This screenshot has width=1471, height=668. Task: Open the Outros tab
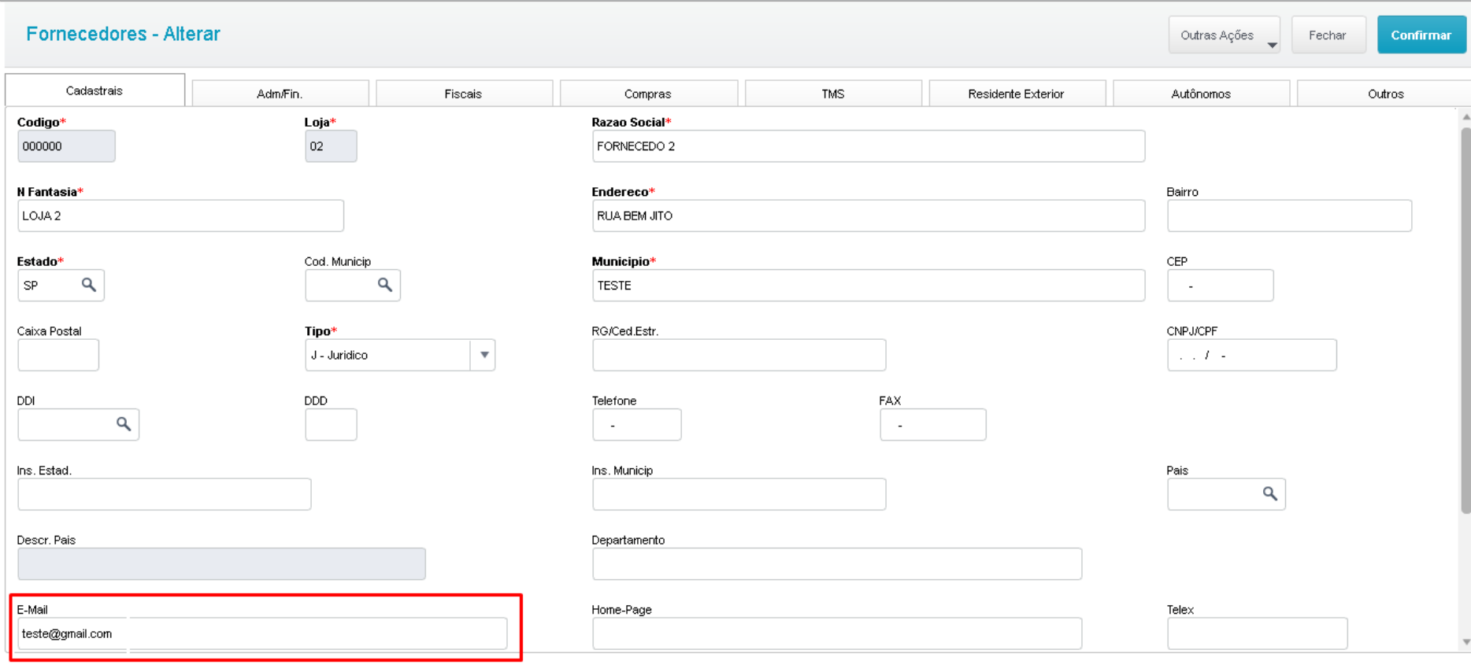coord(1384,94)
